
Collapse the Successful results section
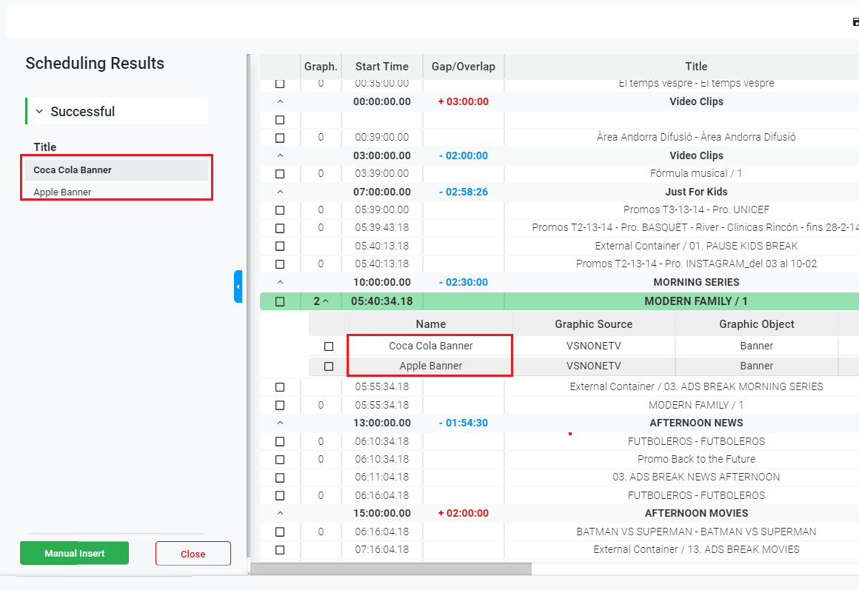(40, 112)
